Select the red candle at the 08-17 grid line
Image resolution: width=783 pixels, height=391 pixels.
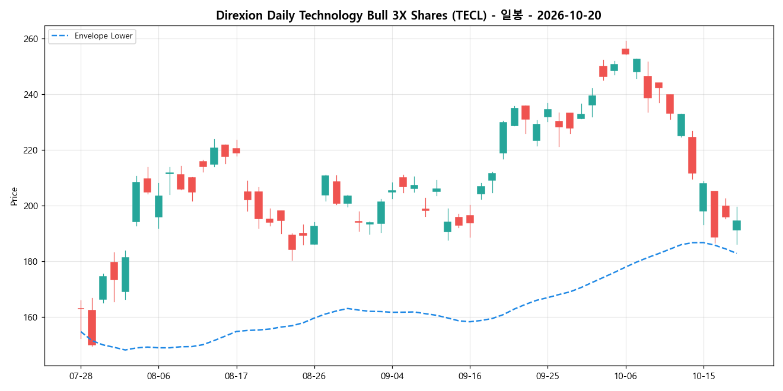pos(237,150)
